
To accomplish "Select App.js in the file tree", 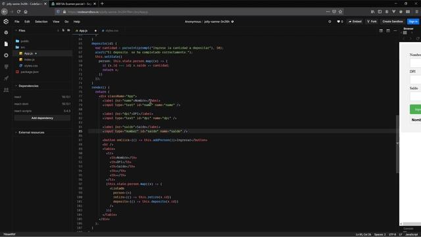I will coord(28,53).
